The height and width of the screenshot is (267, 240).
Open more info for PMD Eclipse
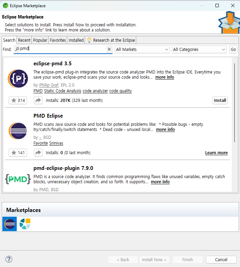pos(165,130)
